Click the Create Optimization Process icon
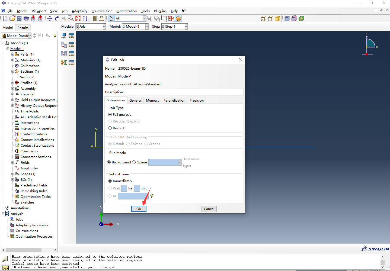Viewport: 390px width, 271px height. pyautogui.click(x=64, y=63)
